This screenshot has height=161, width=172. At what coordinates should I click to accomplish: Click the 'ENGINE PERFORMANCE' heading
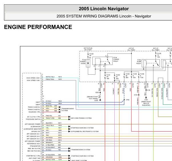(38, 27)
